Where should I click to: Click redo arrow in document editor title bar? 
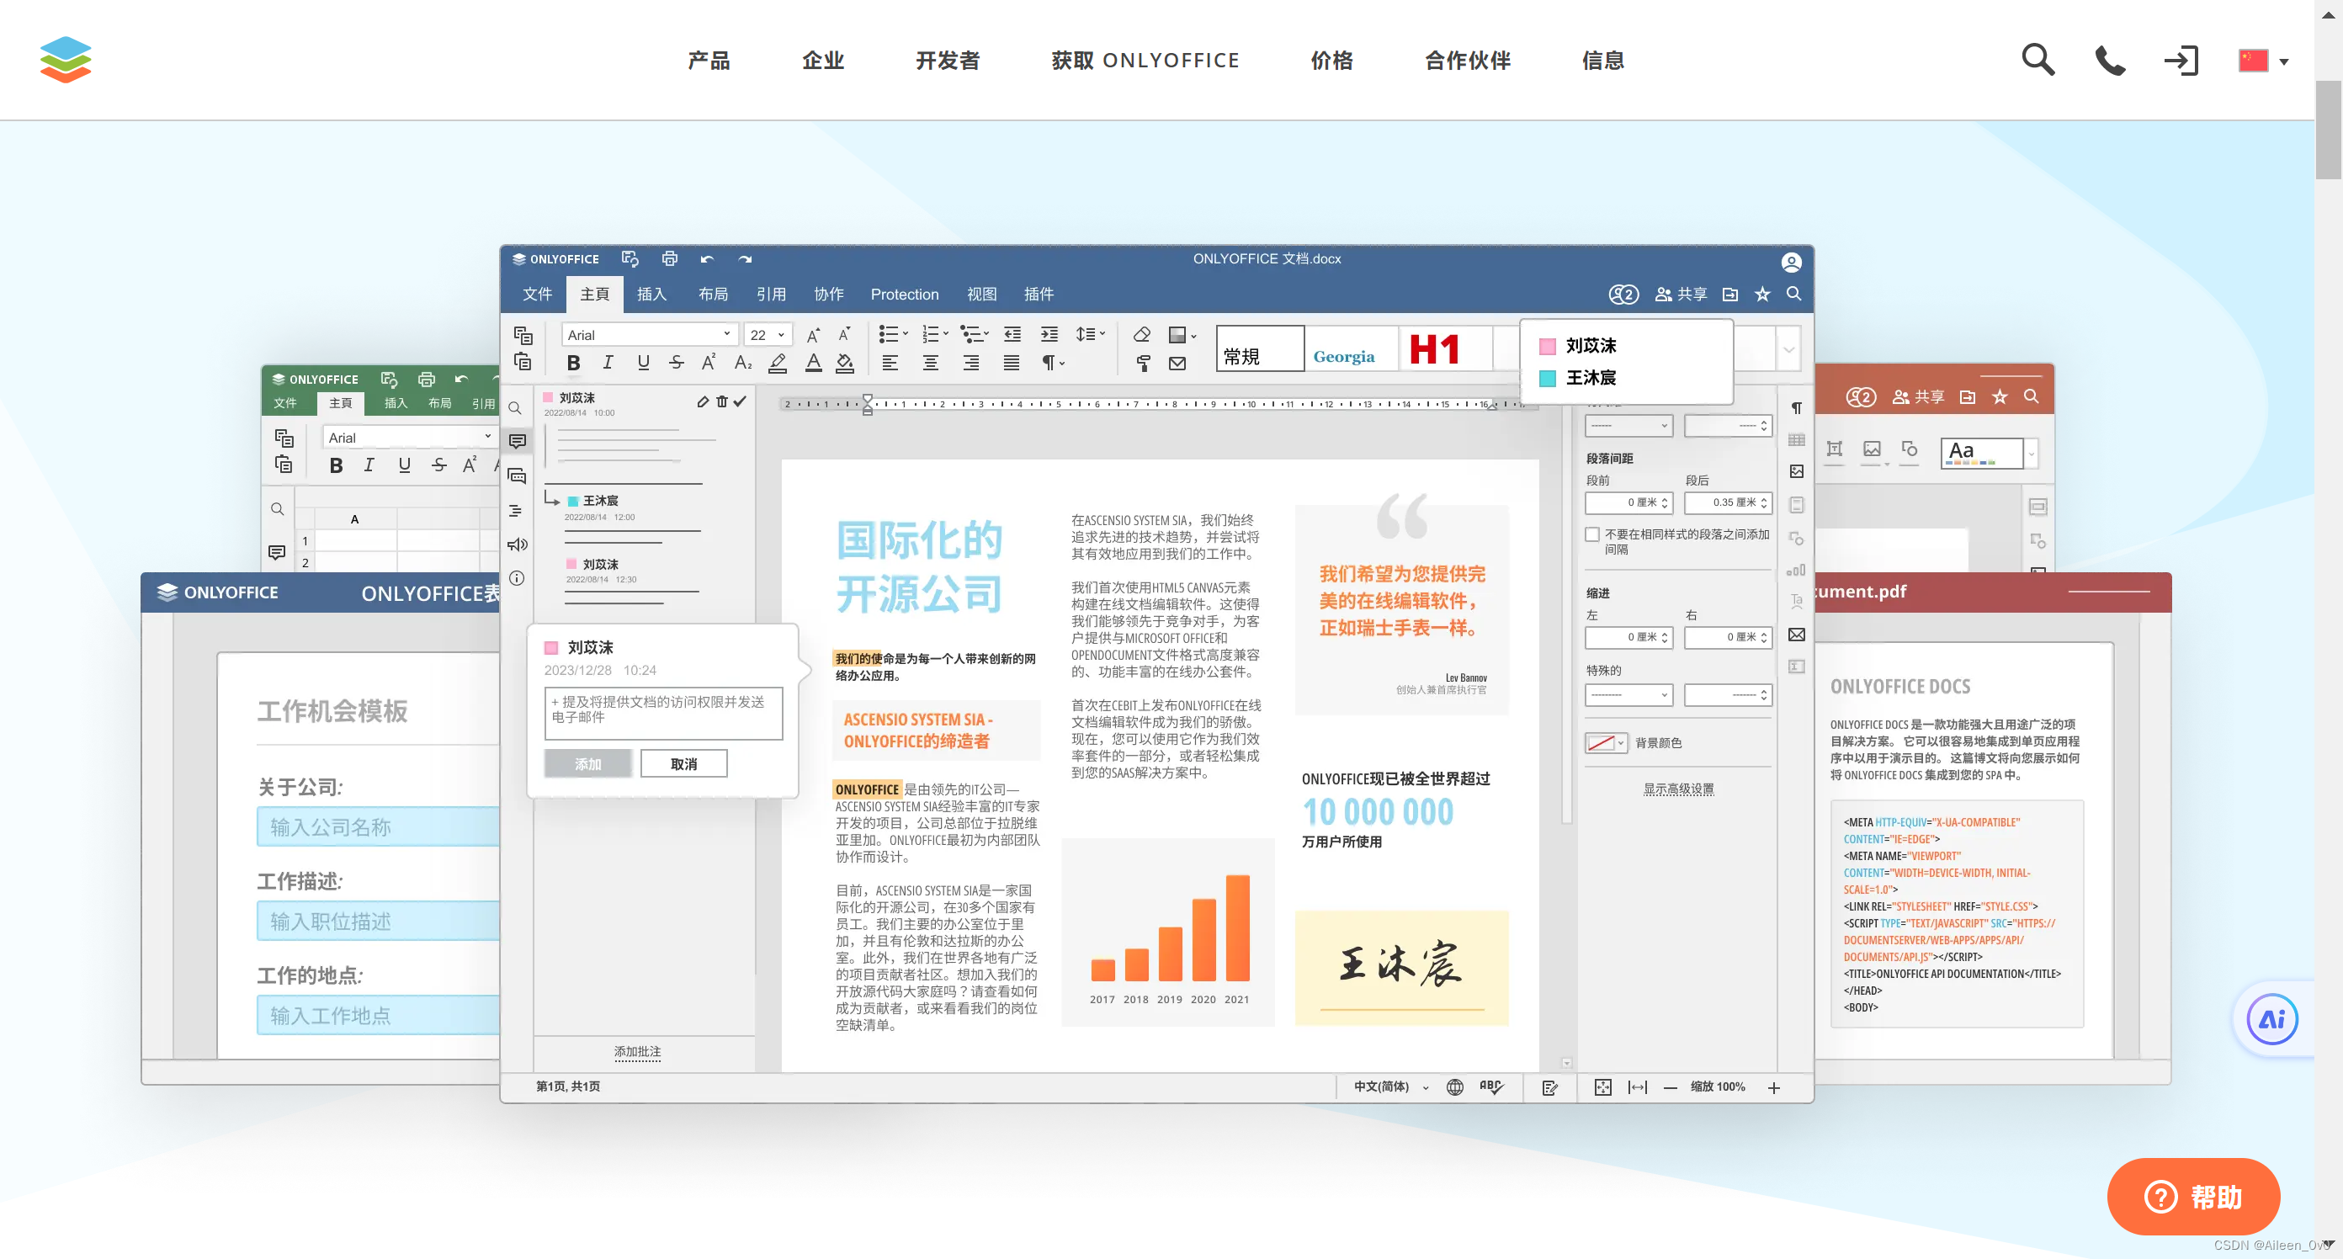point(745,259)
